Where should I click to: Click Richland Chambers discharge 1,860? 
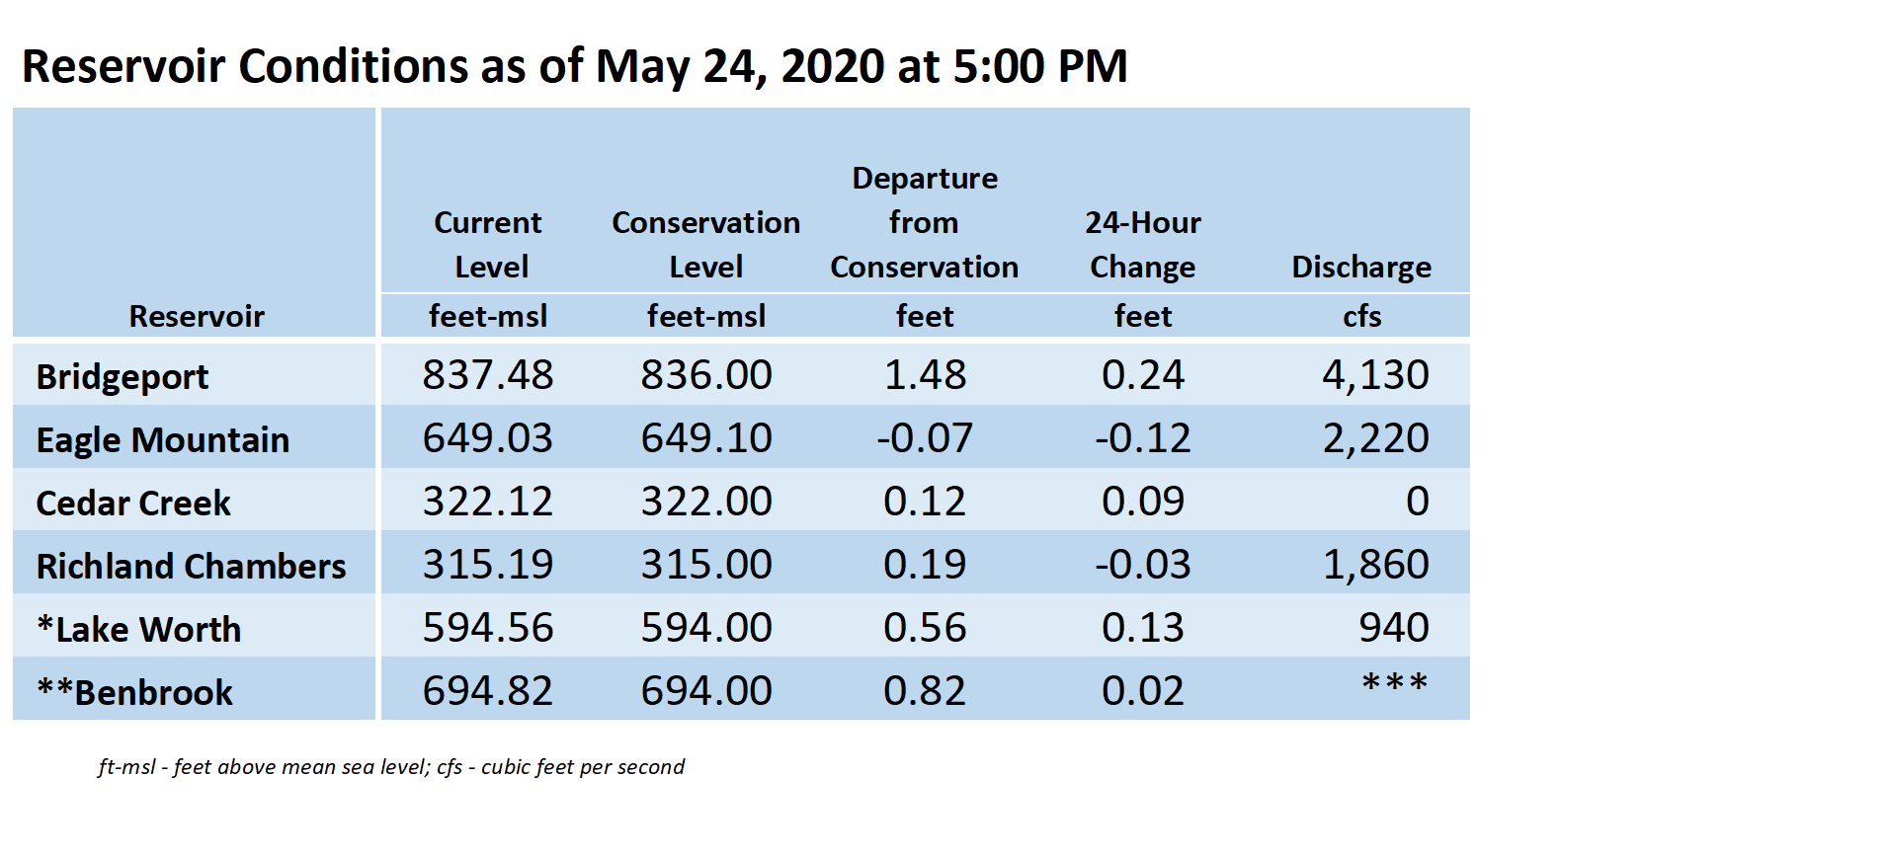(1375, 565)
